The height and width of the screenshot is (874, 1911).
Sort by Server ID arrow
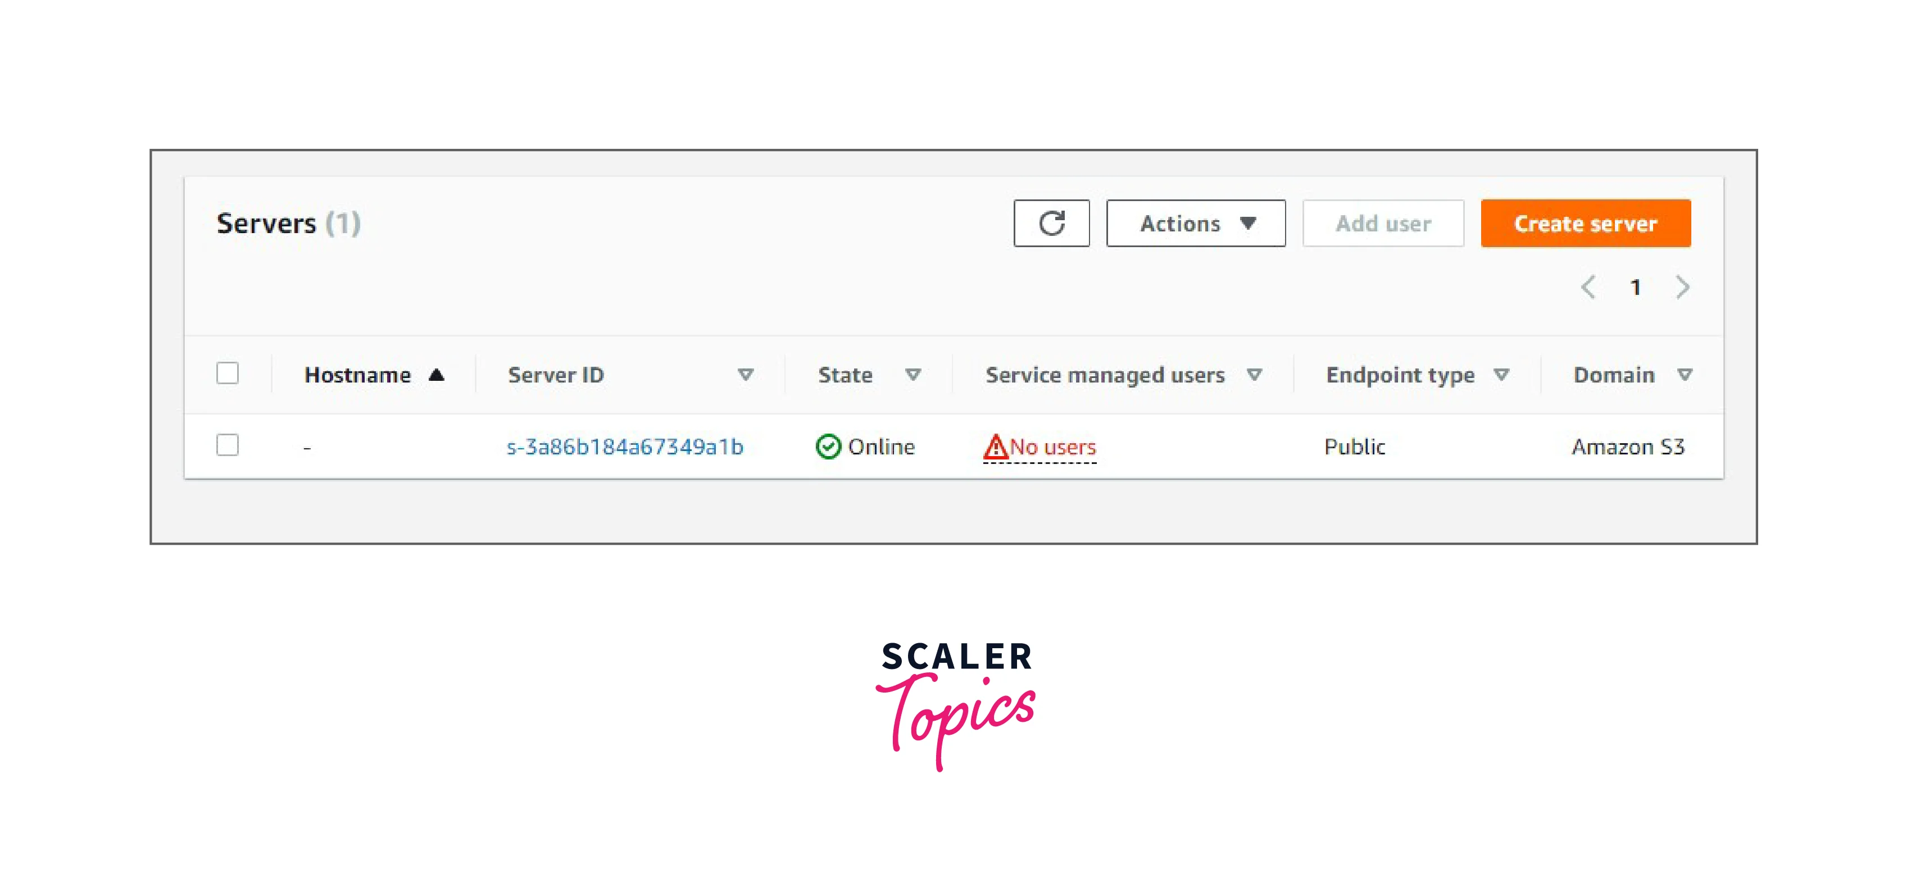click(746, 374)
